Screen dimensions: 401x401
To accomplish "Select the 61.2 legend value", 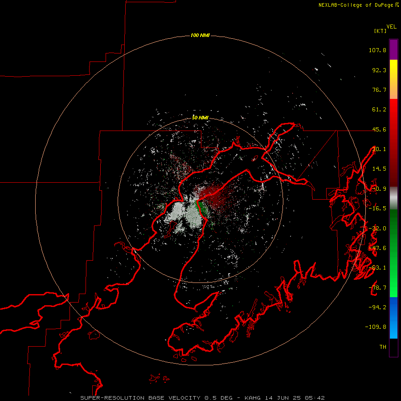I will 379,110.
